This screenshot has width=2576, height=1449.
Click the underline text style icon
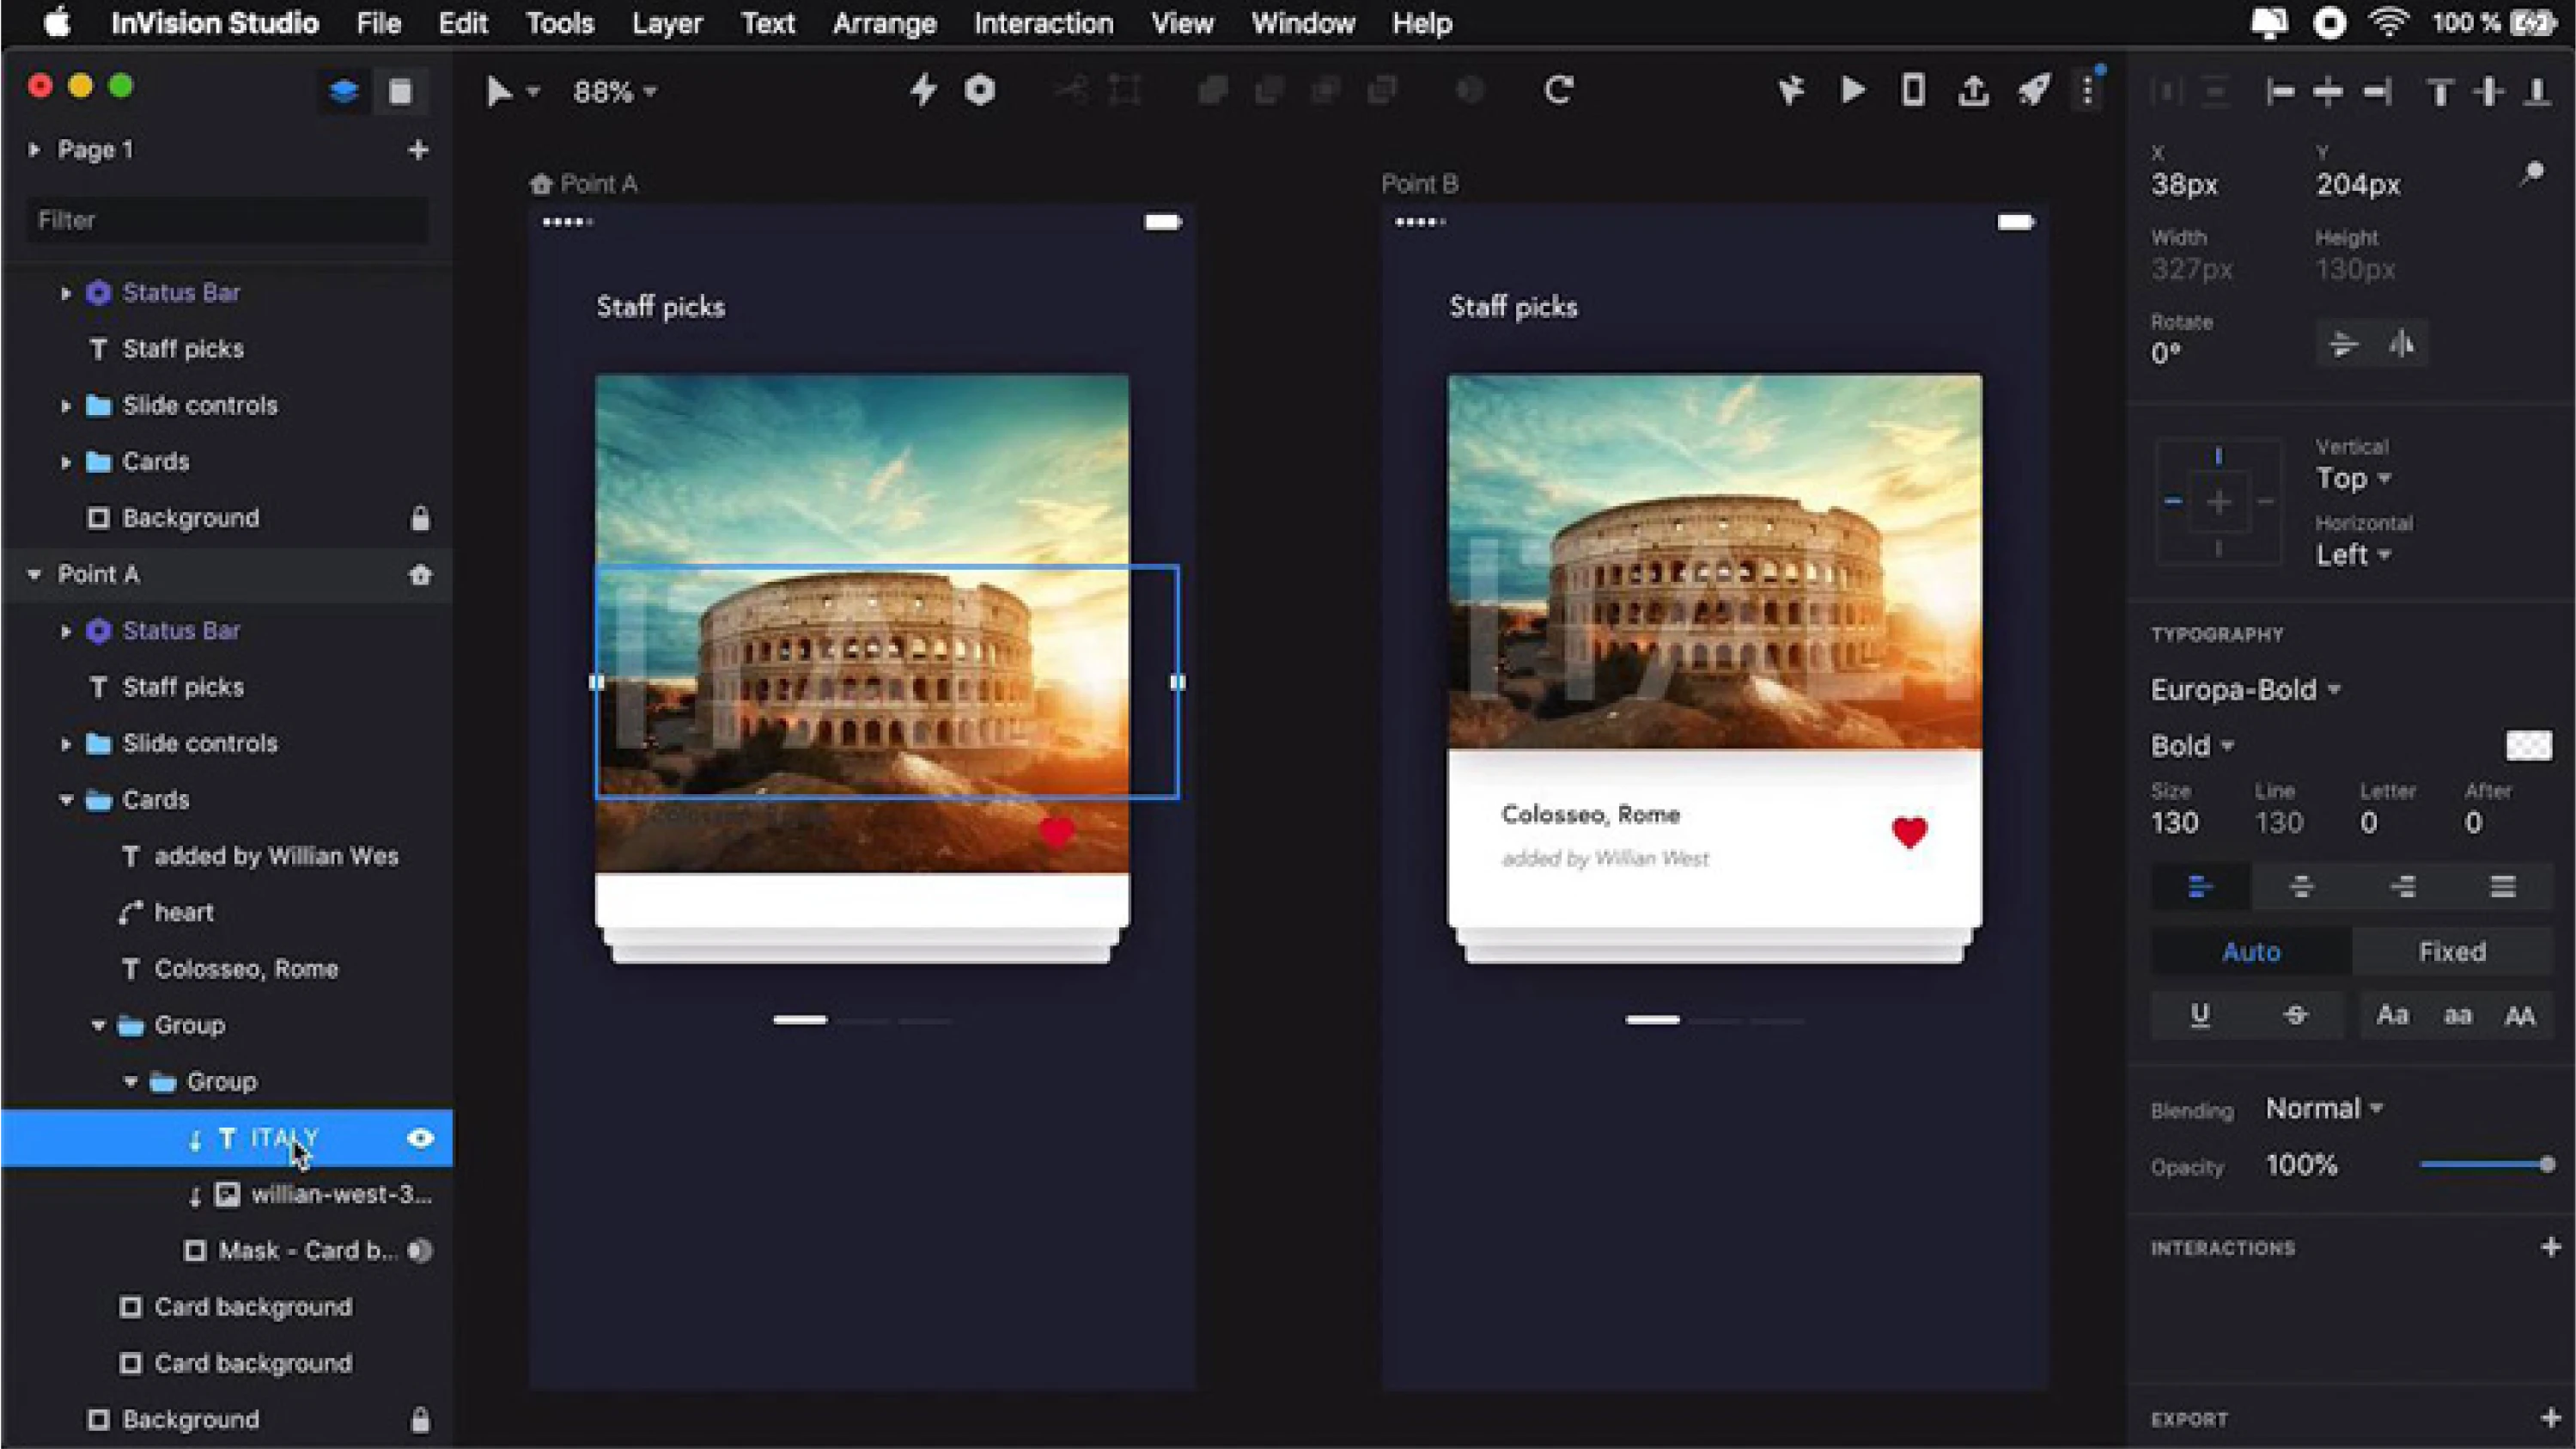point(2199,1015)
